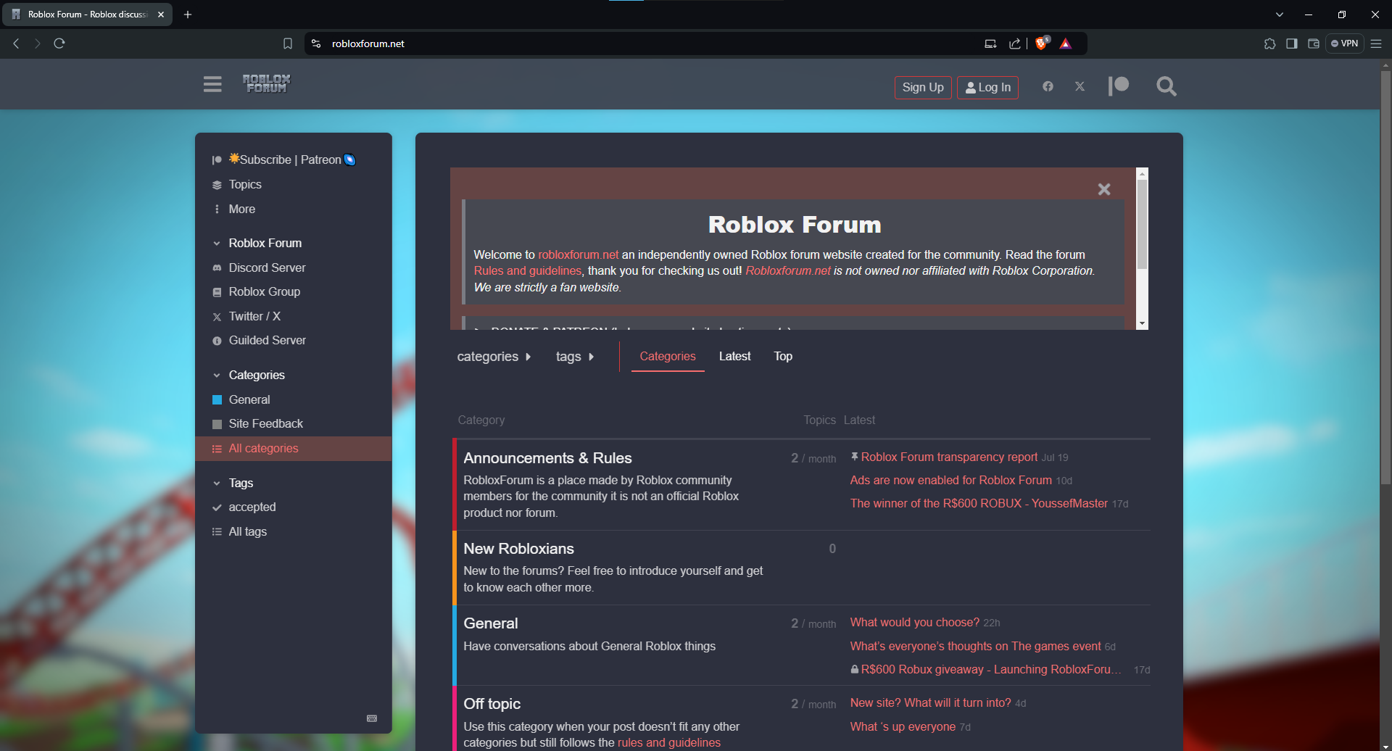Open Announcements & Rules category
1392x751 pixels.
tap(547, 458)
